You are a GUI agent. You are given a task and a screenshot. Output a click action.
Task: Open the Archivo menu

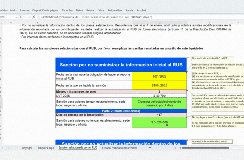tap(3, 10)
